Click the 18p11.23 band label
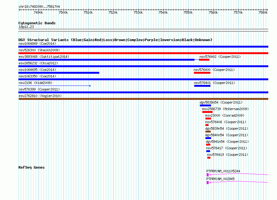277x200 pixels. (26, 27)
